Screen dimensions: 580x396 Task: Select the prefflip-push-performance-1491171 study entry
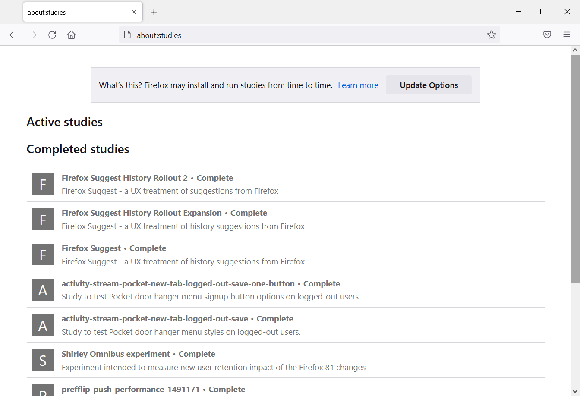tap(130, 389)
